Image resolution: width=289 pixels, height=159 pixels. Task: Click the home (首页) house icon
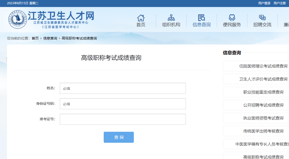pos(141,18)
